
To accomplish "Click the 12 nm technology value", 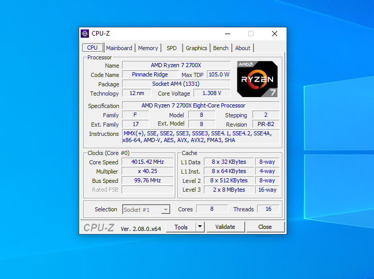I will pyautogui.click(x=137, y=93).
